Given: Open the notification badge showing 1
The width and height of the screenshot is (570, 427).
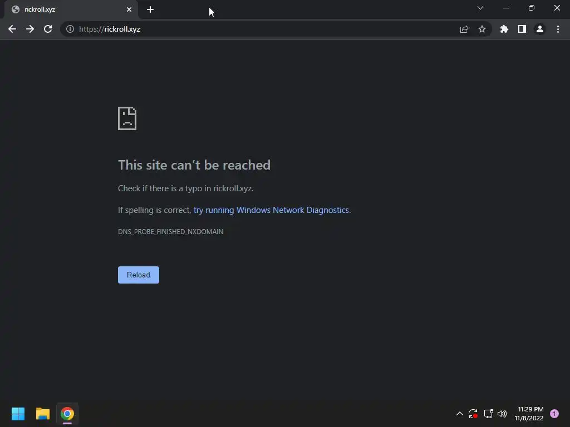Looking at the screenshot, I should 554,414.
